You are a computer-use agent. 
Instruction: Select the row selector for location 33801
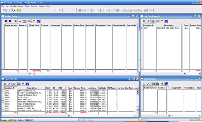tap(3, 95)
